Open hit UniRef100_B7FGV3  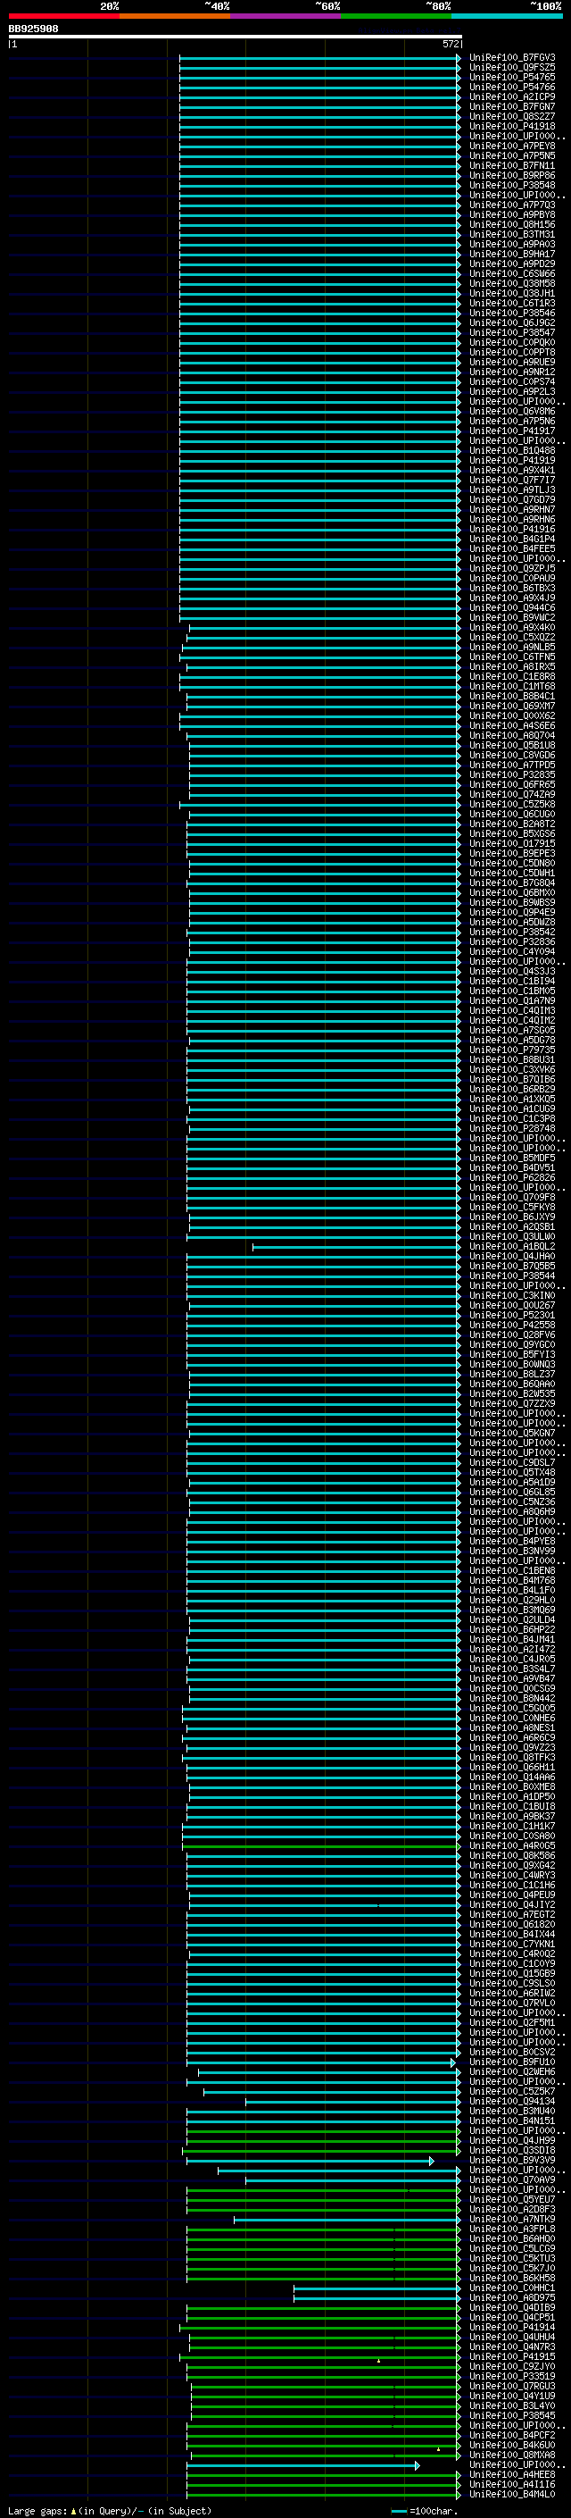[x=512, y=58]
